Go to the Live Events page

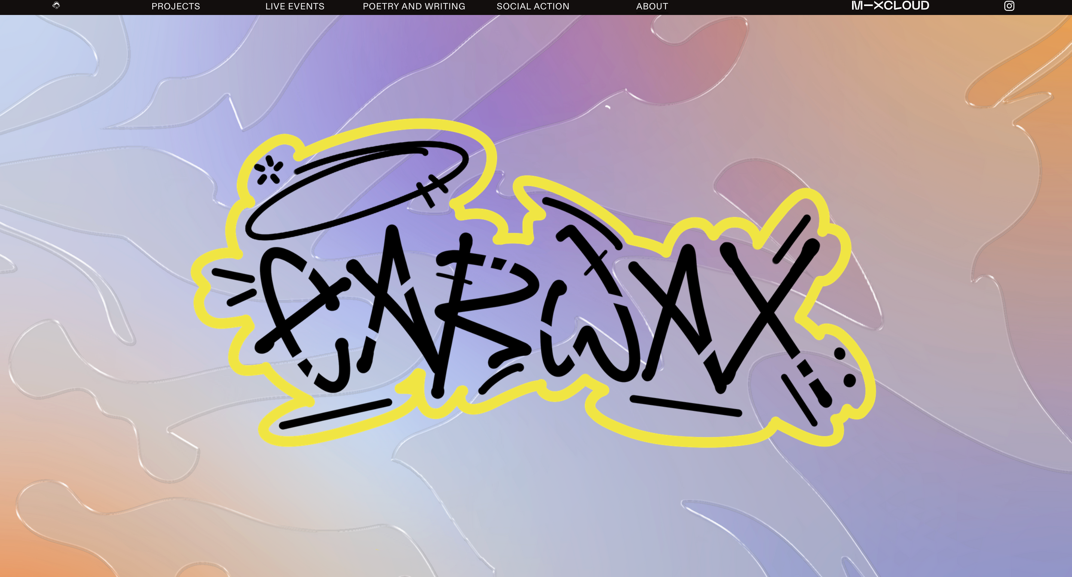click(x=295, y=6)
